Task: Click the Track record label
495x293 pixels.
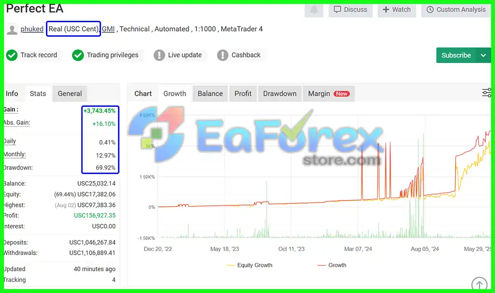Action: coord(39,55)
